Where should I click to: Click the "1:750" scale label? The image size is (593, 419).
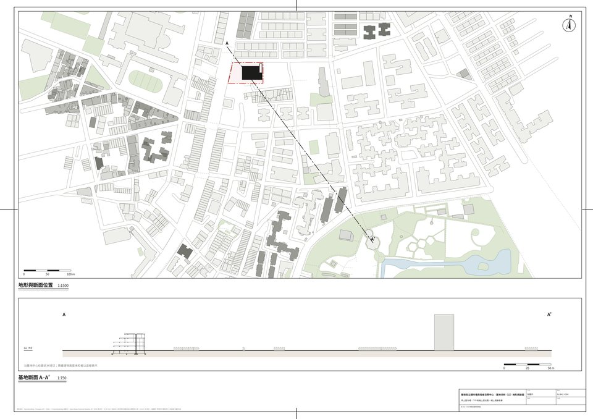pyautogui.click(x=62, y=378)
